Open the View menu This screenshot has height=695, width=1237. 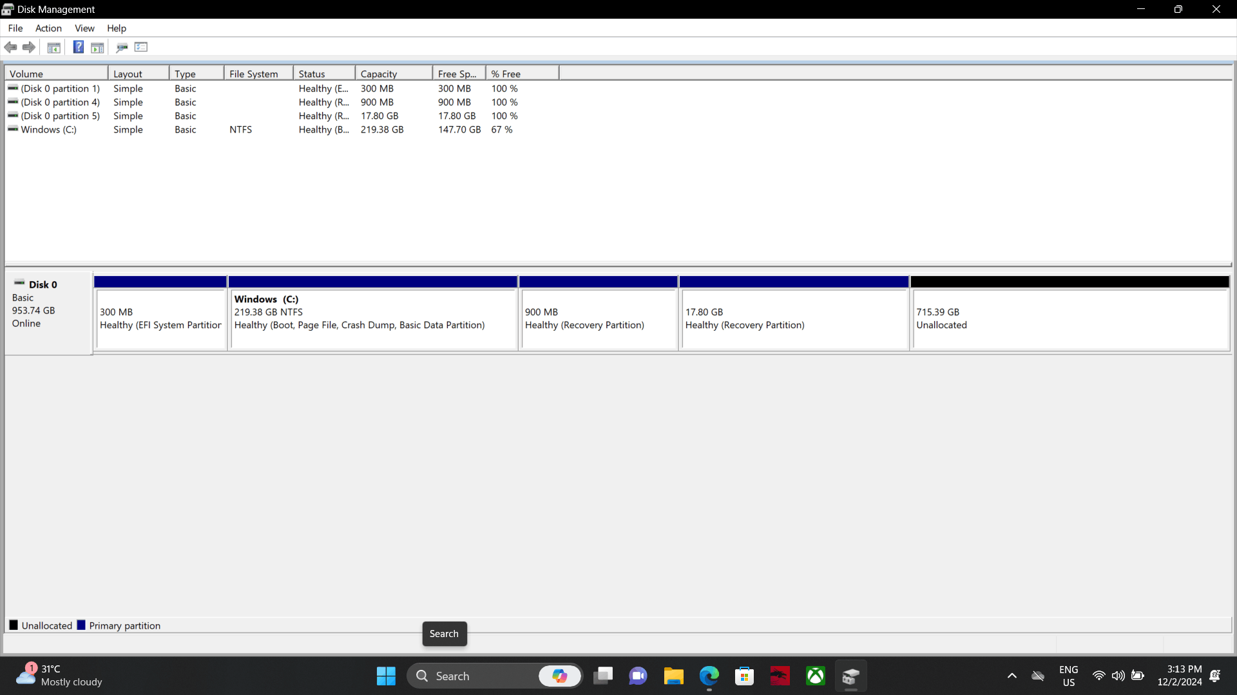click(x=84, y=28)
